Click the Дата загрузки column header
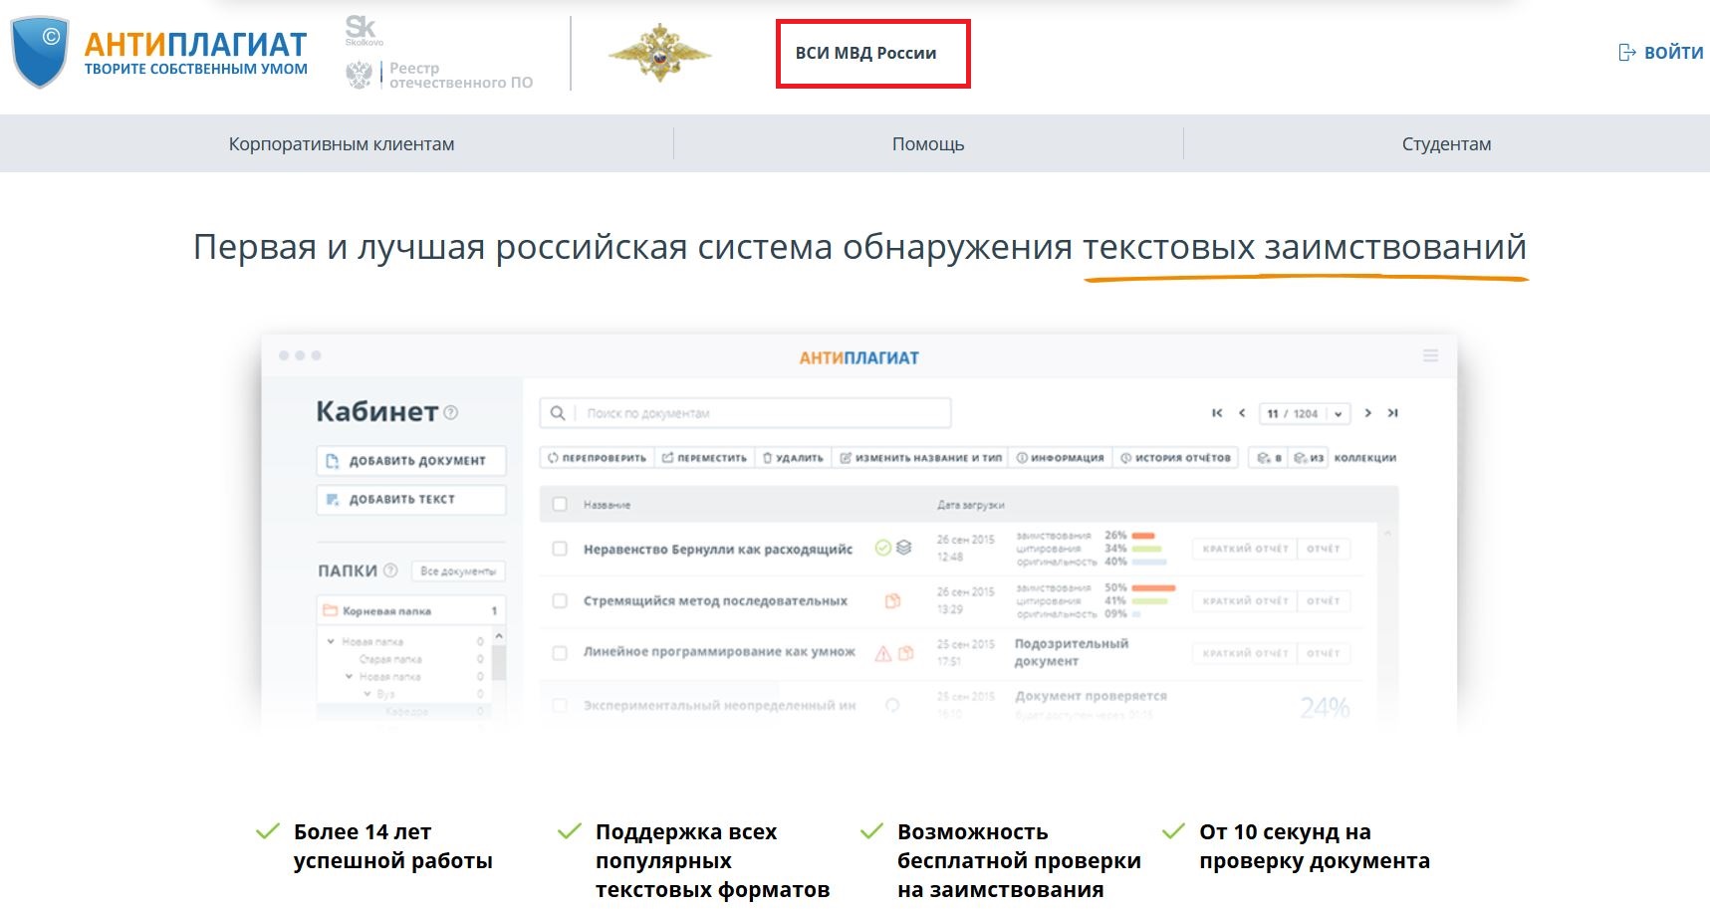 pyautogui.click(x=971, y=505)
